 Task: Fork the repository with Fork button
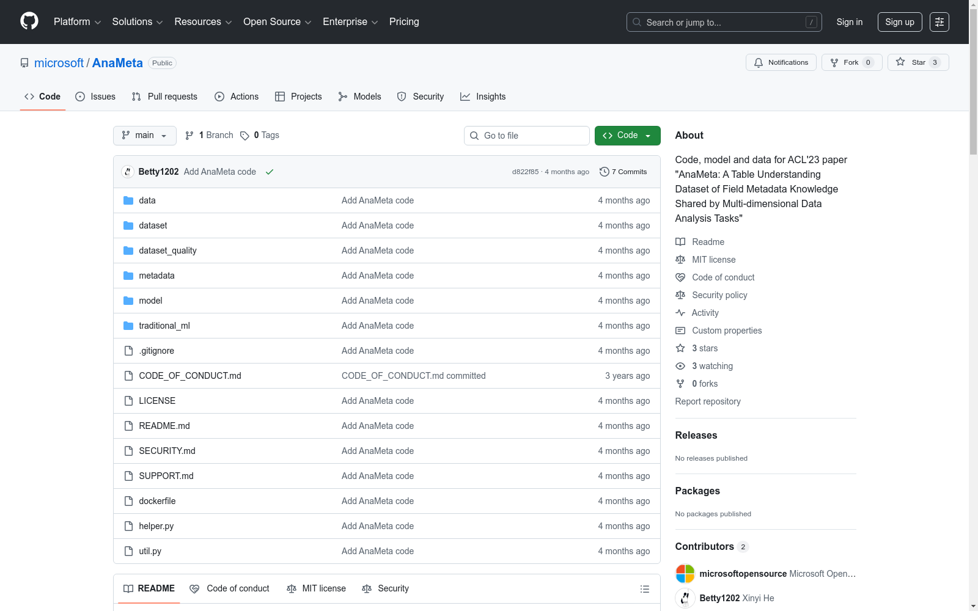(852, 62)
